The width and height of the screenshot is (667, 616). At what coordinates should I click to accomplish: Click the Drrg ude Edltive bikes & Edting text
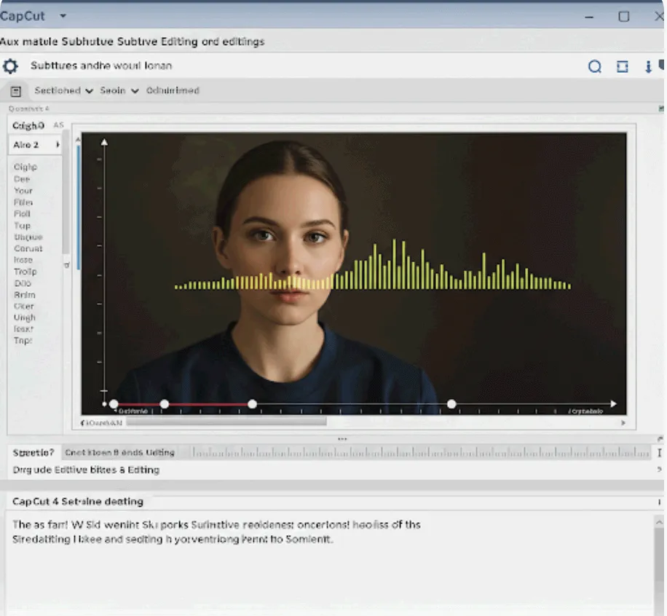coord(86,470)
